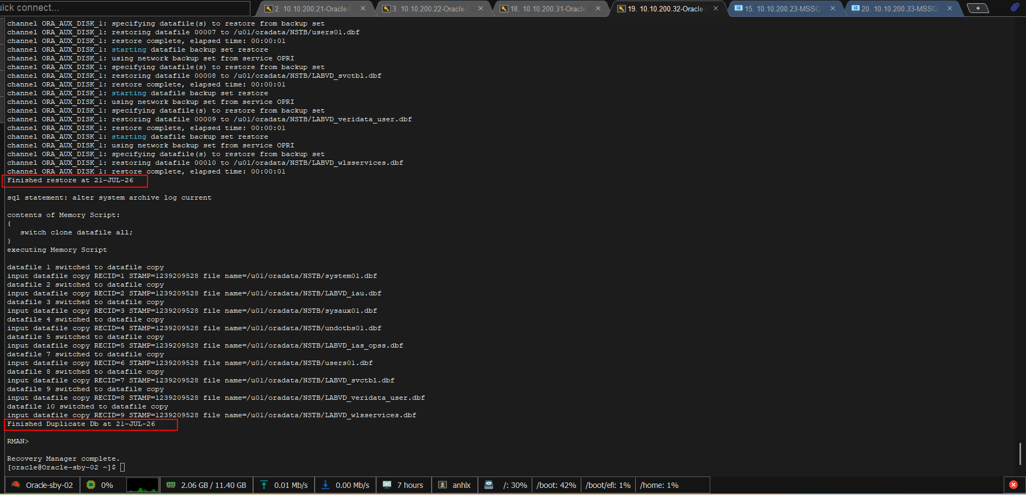Click 'Recovery Manager complete.' line
This screenshot has height=495, width=1026.
coord(63,459)
